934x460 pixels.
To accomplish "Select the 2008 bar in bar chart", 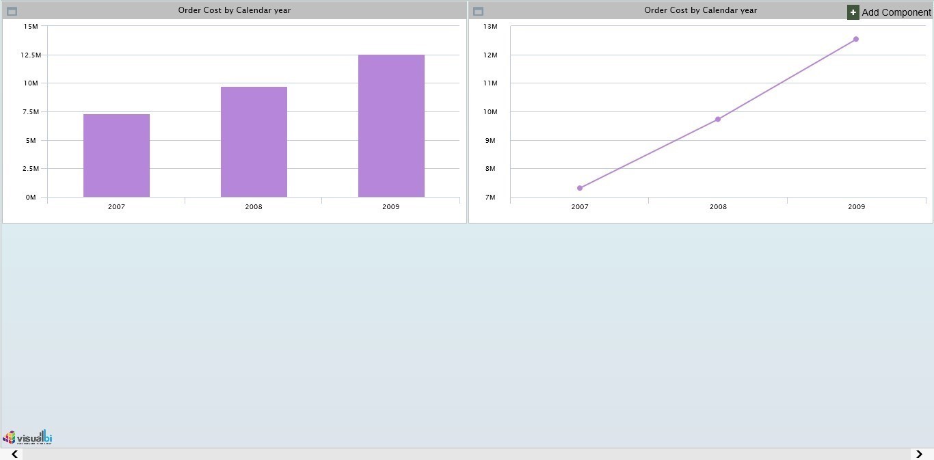I will [x=254, y=142].
